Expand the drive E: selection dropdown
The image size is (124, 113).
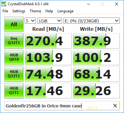point(92,21)
